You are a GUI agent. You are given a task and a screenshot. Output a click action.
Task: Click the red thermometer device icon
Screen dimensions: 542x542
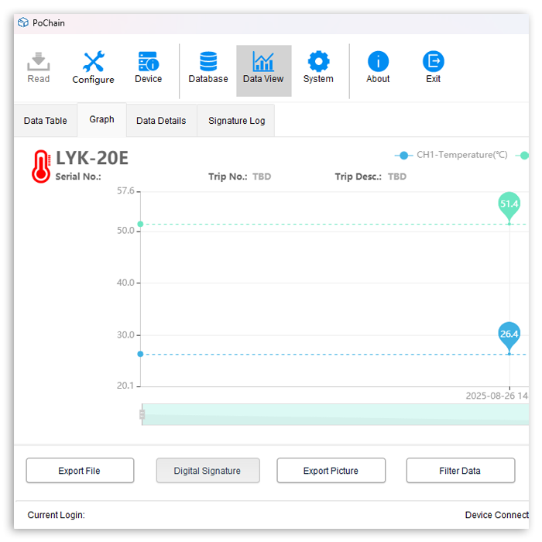pyautogui.click(x=41, y=166)
